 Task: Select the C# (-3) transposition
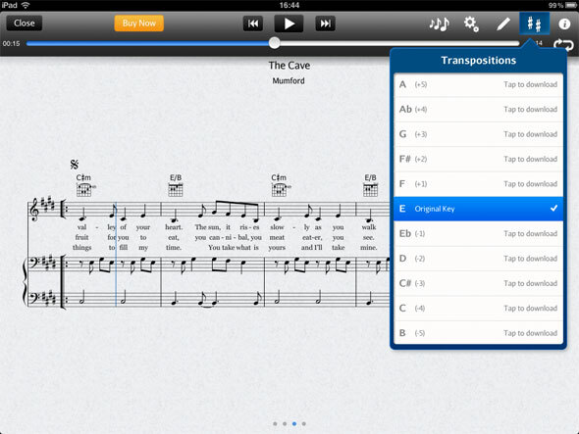[x=478, y=283]
